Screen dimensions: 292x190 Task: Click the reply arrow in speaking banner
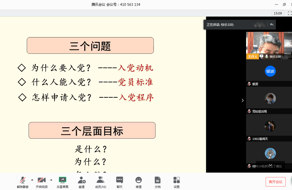(x=271, y=25)
